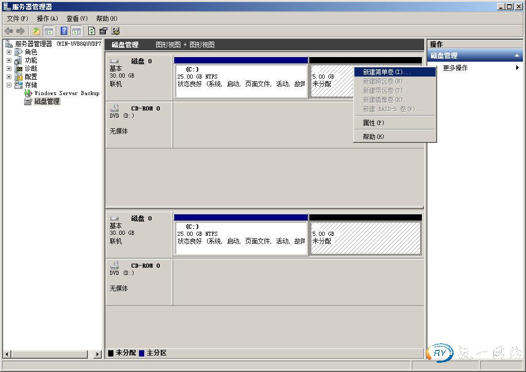Click the up-one-level folder icon
This screenshot has height=372, width=526.
36,31
